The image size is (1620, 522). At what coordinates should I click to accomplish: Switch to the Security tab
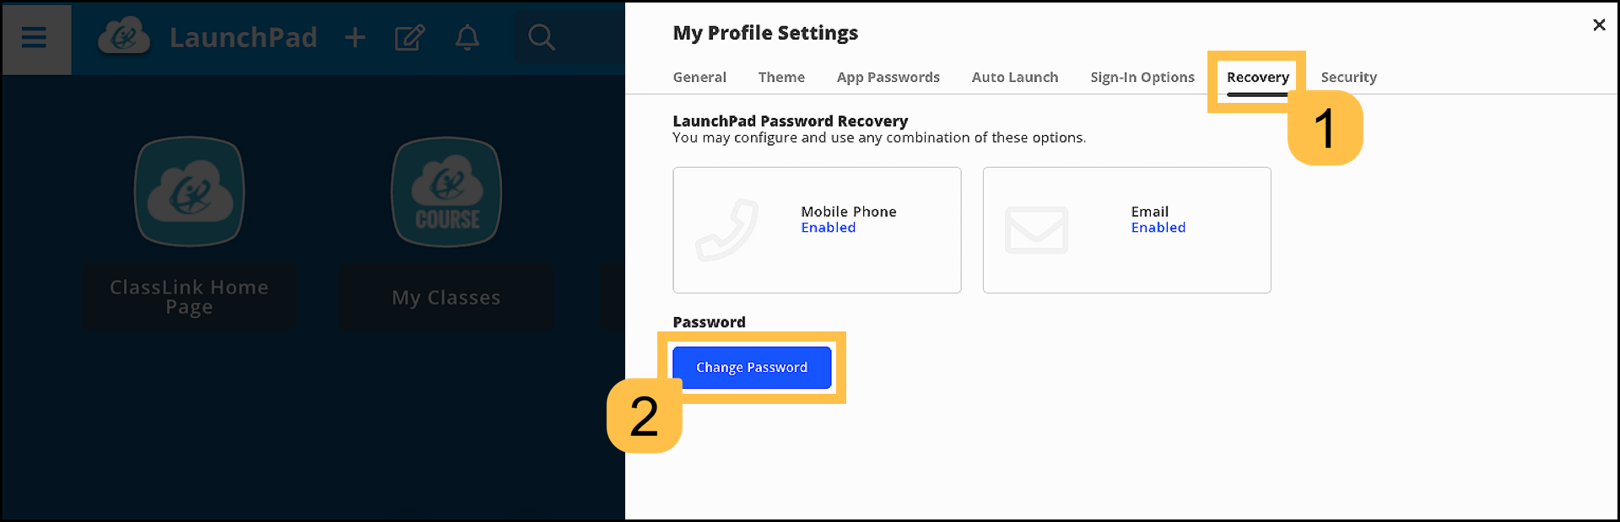[1347, 77]
